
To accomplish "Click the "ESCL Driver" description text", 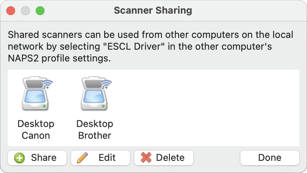I will [134, 47].
